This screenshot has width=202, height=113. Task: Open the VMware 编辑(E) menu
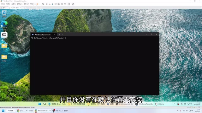point(8,4)
